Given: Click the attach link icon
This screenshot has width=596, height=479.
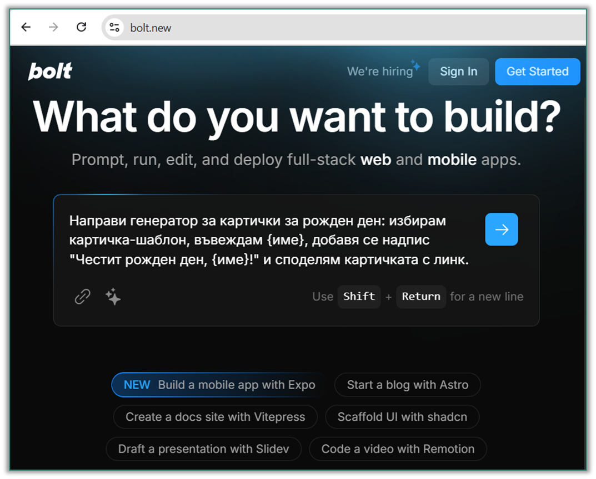Looking at the screenshot, I should 82,297.
